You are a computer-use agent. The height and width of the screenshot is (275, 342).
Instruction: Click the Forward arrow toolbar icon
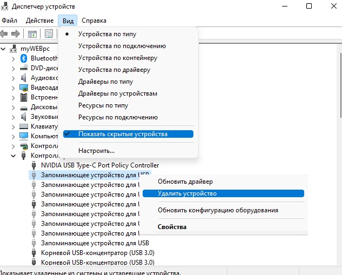[x=16, y=34]
